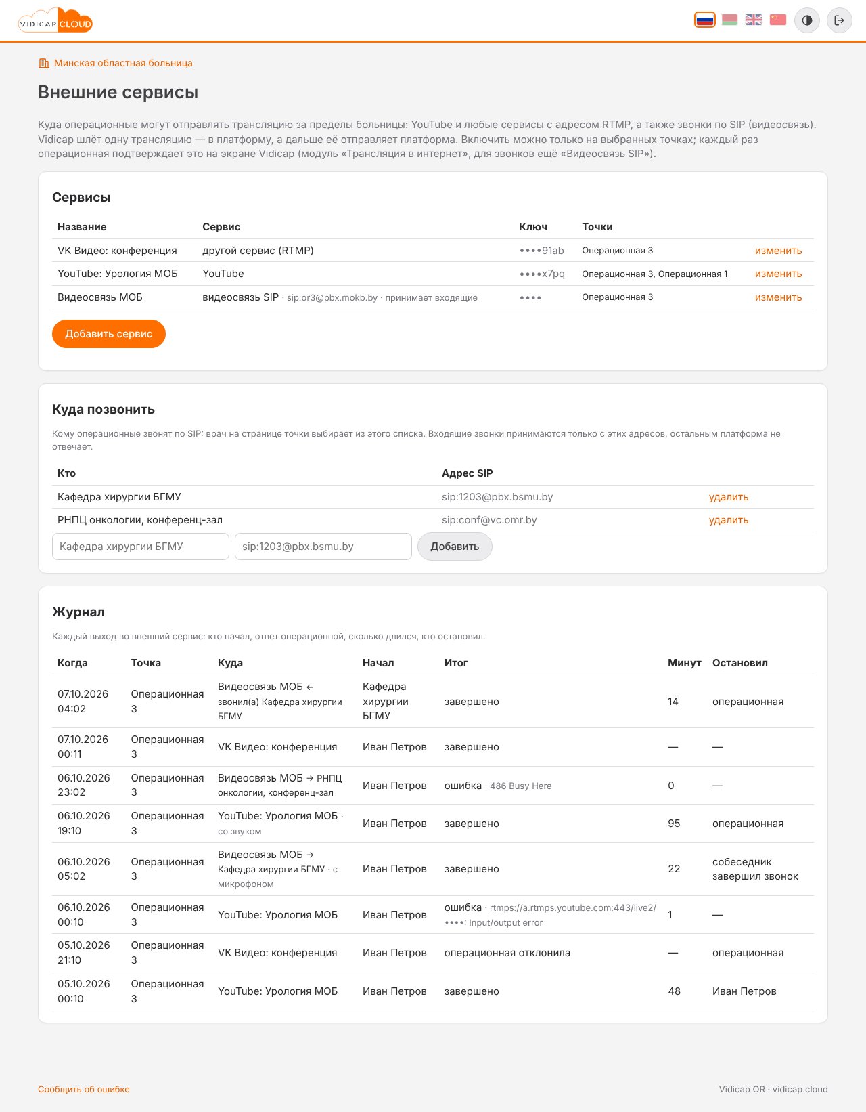The width and height of the screenshot is (866, 1112).
Task: Click the building icon beside the hospital name
Action: tap(44, 63)
